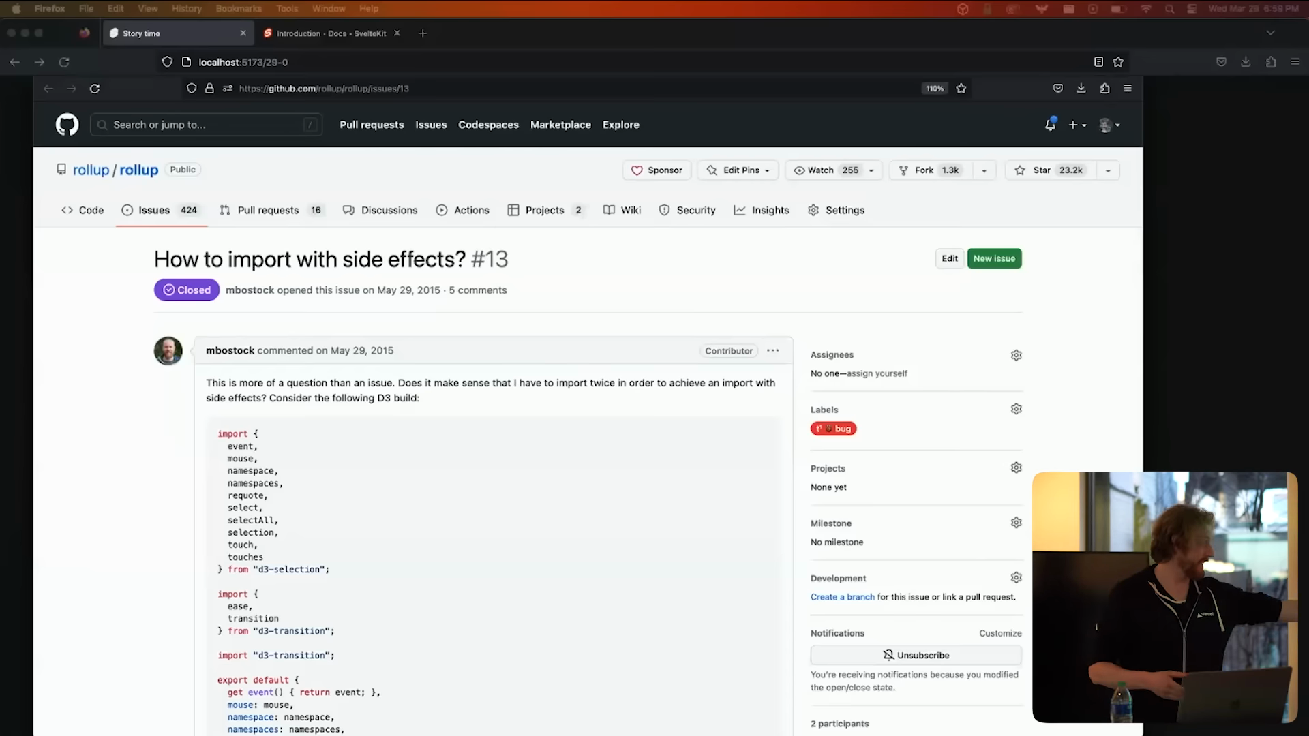Open the notifications bell icon
Viewport: 1309px width, 736px height.
(1050, 125)
